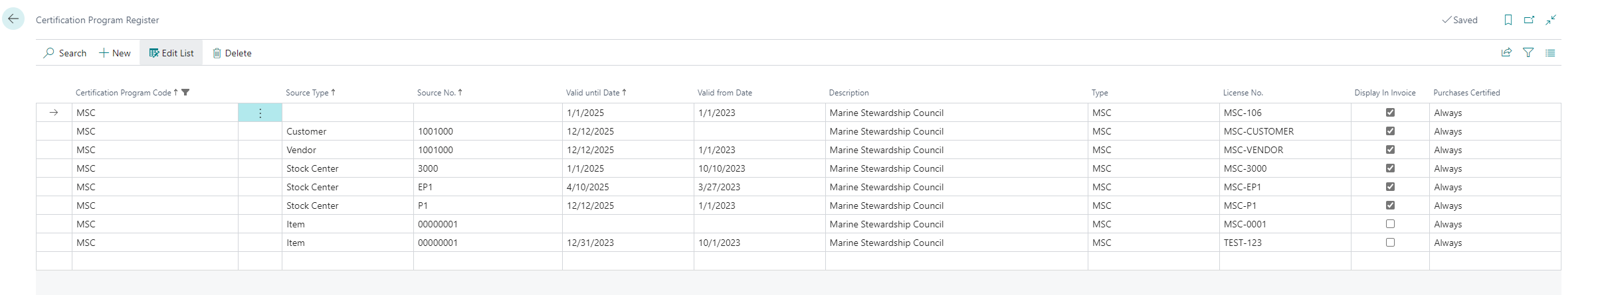This screenshot has height=295, width=1600.
Task: Click filter icon on Certification Program Code header
Action: 186,92
